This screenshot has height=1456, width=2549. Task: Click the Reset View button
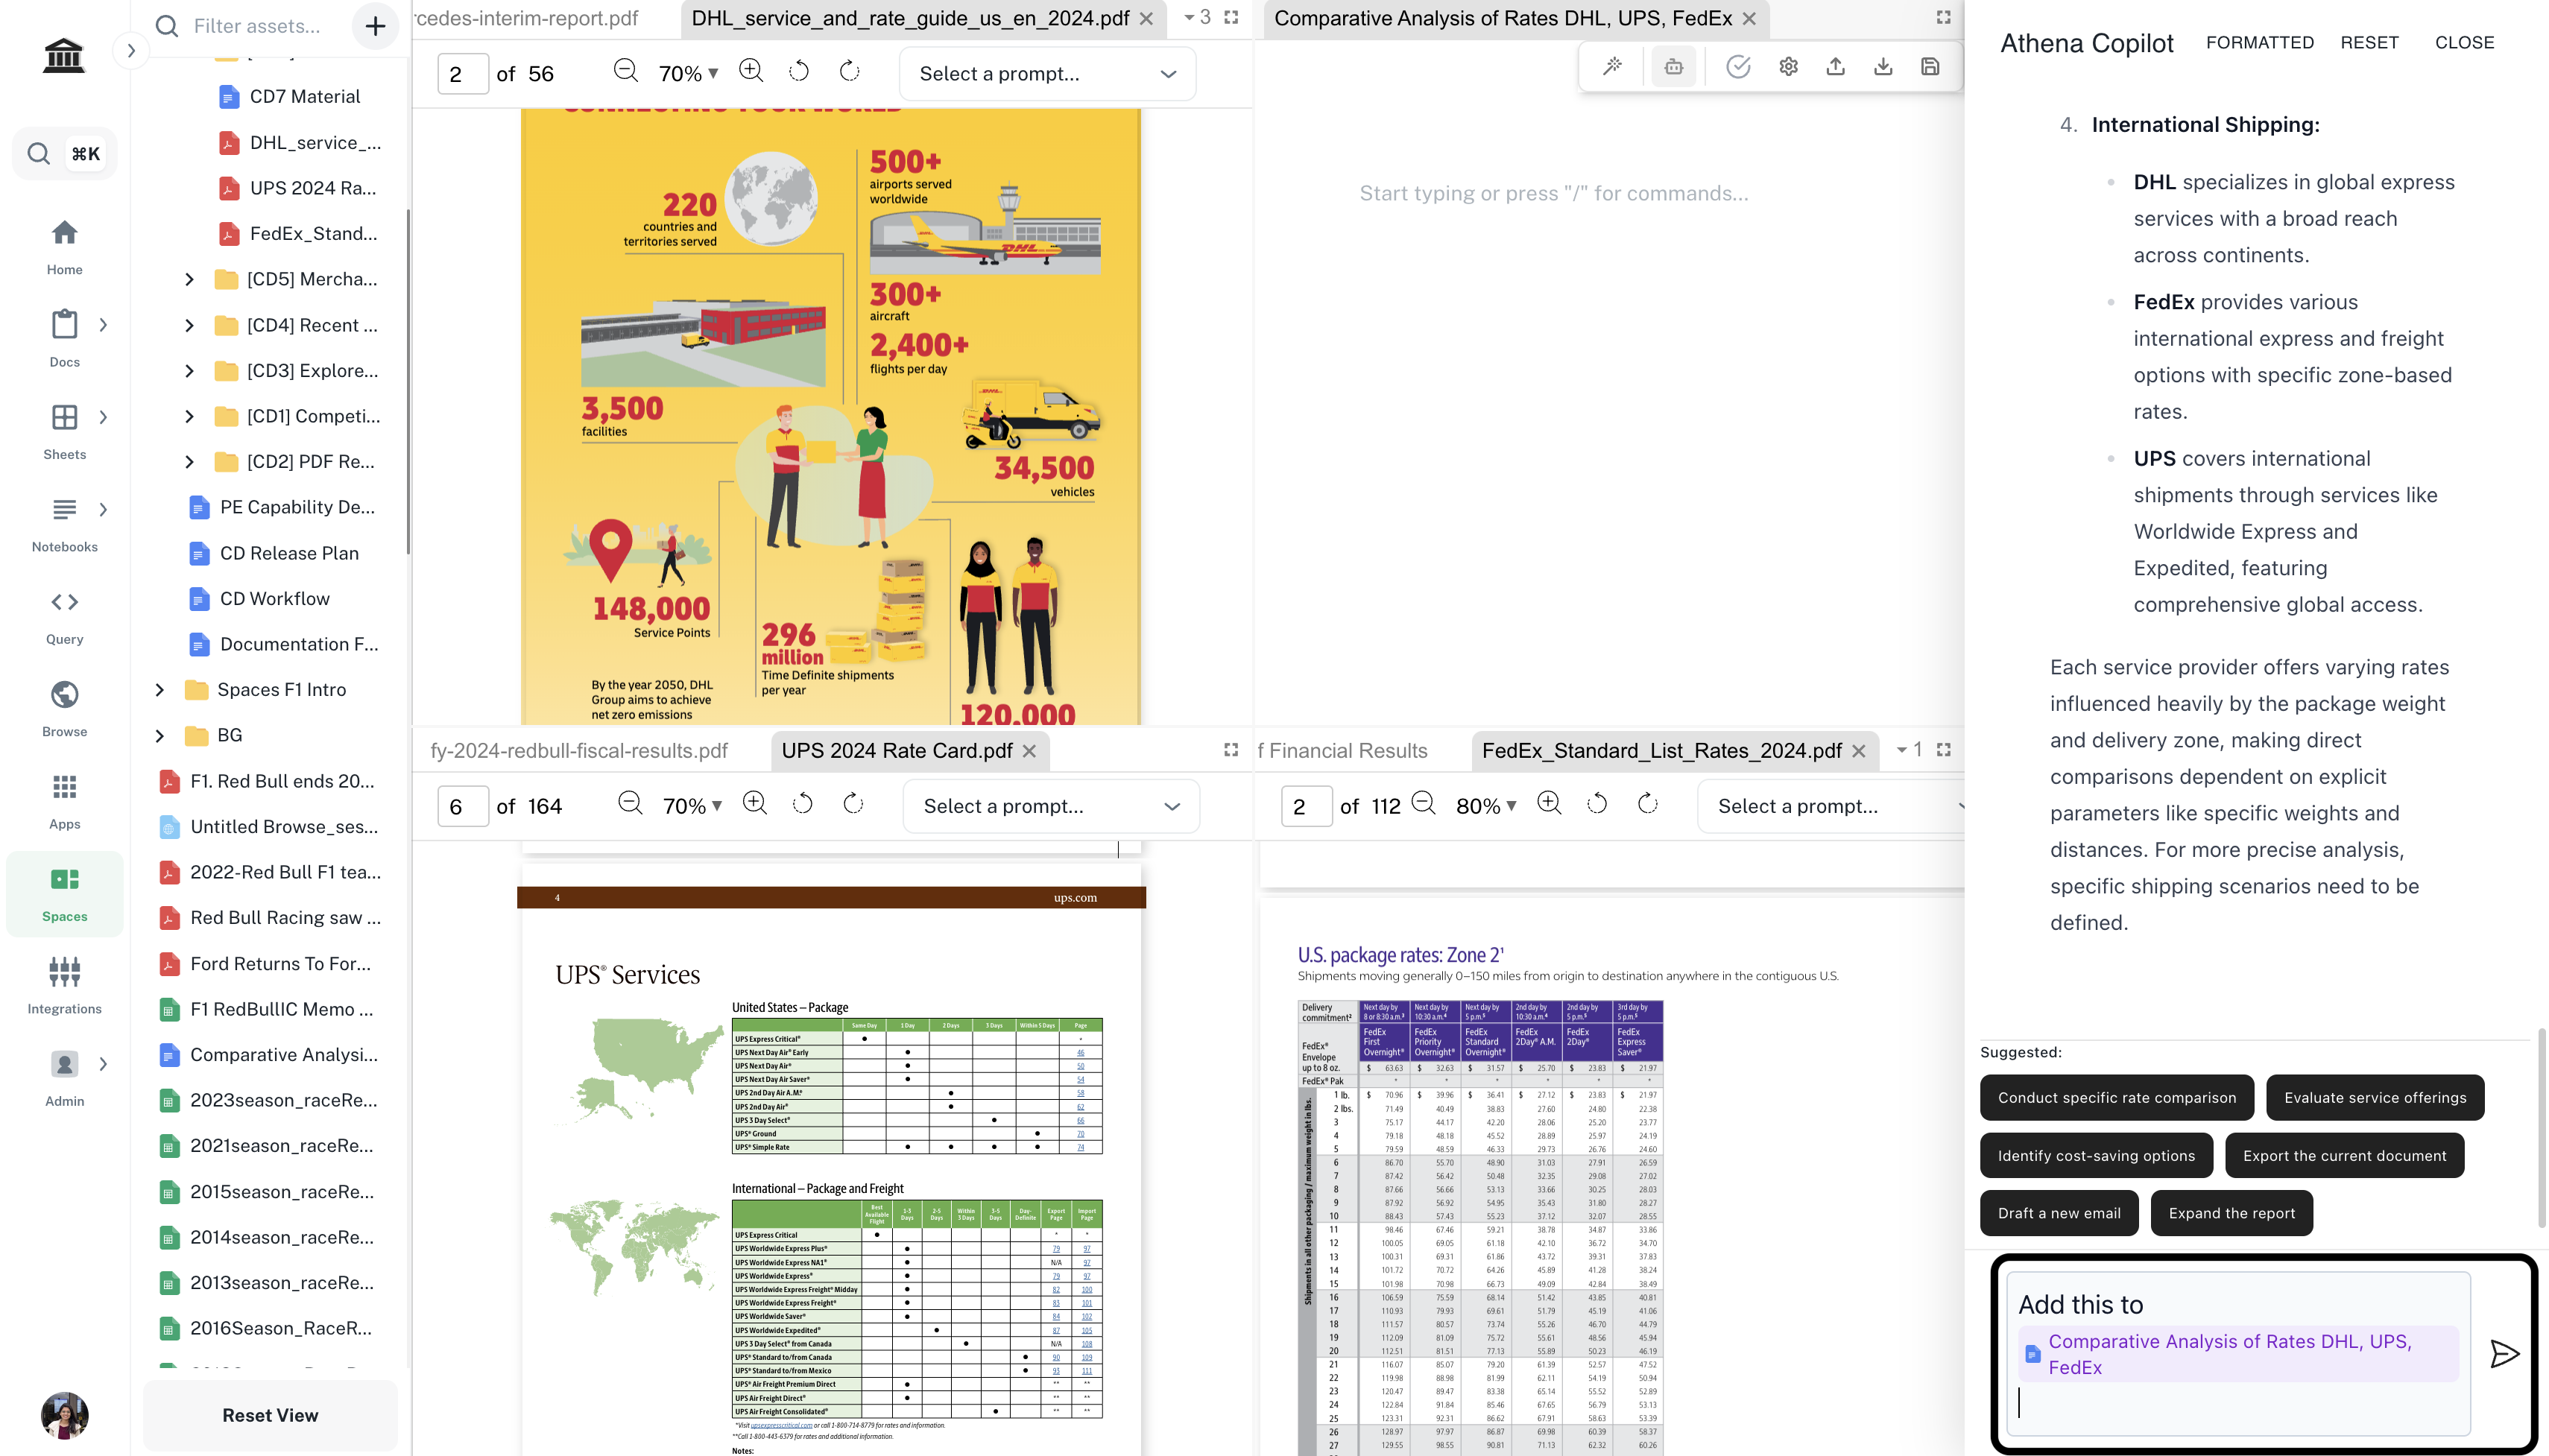pos(270,1415)
